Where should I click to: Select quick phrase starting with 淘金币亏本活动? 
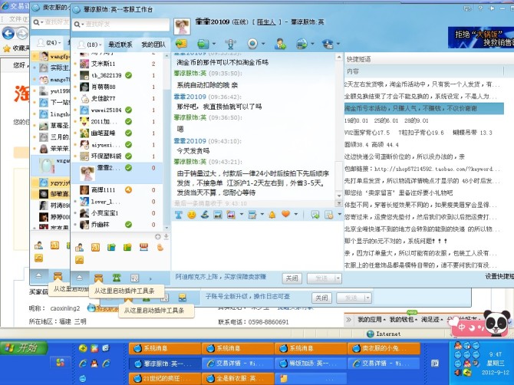coord(423,108)
